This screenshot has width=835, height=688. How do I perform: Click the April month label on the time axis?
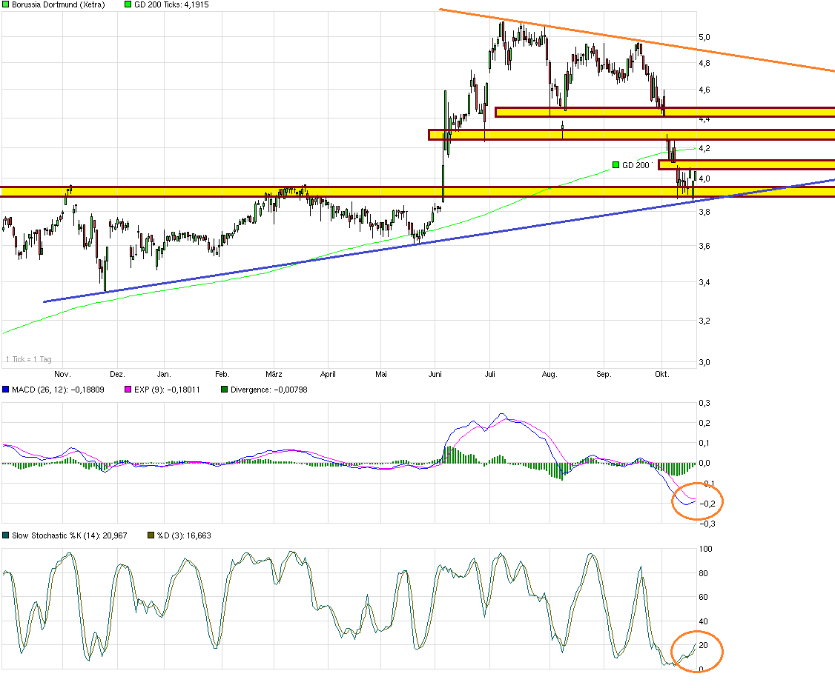click(x=328, y=374)
